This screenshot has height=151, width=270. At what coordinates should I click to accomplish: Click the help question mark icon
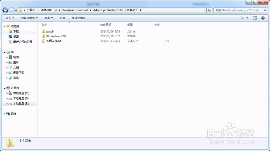(x=263, y=18)
